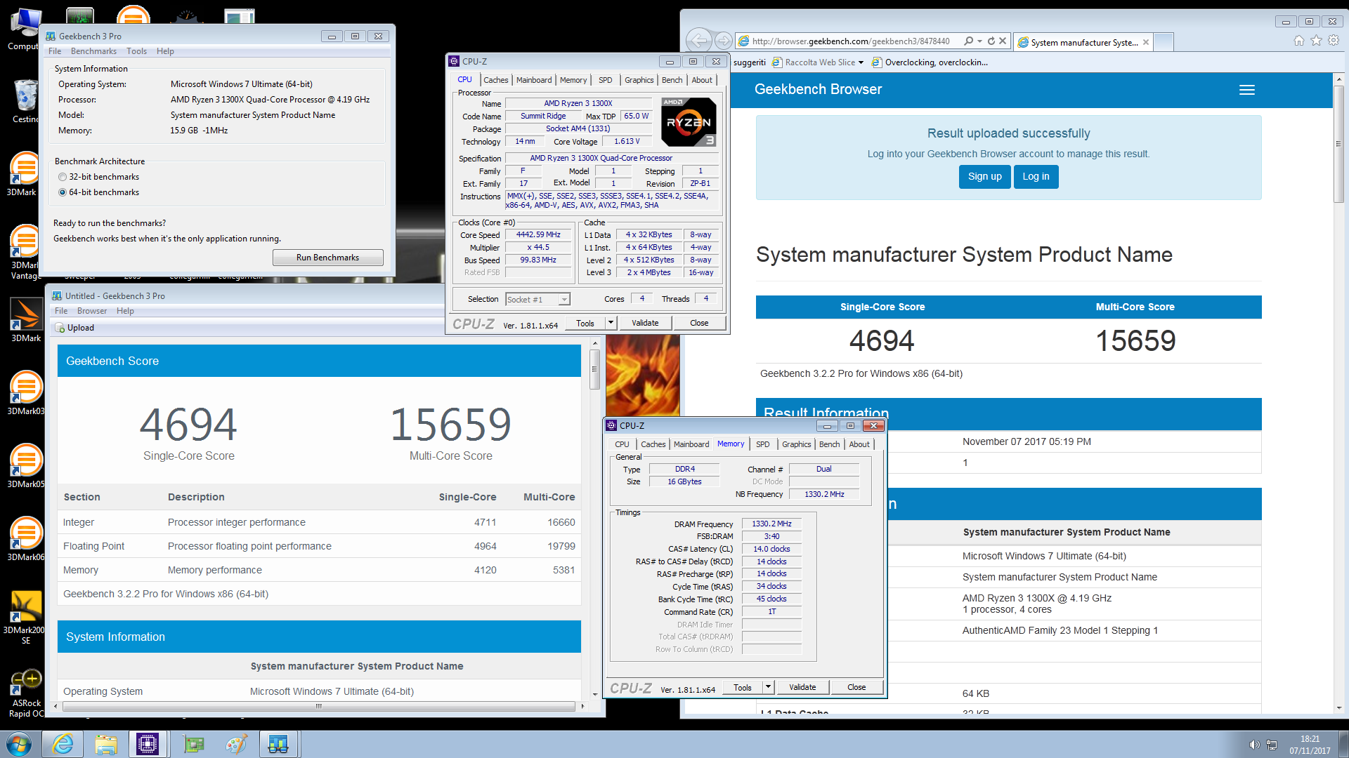
Task: Open Internet Explorer from taskbar
Action: click(63, 744)
